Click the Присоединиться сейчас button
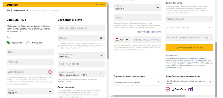223x98 pixels. point(189,48)
